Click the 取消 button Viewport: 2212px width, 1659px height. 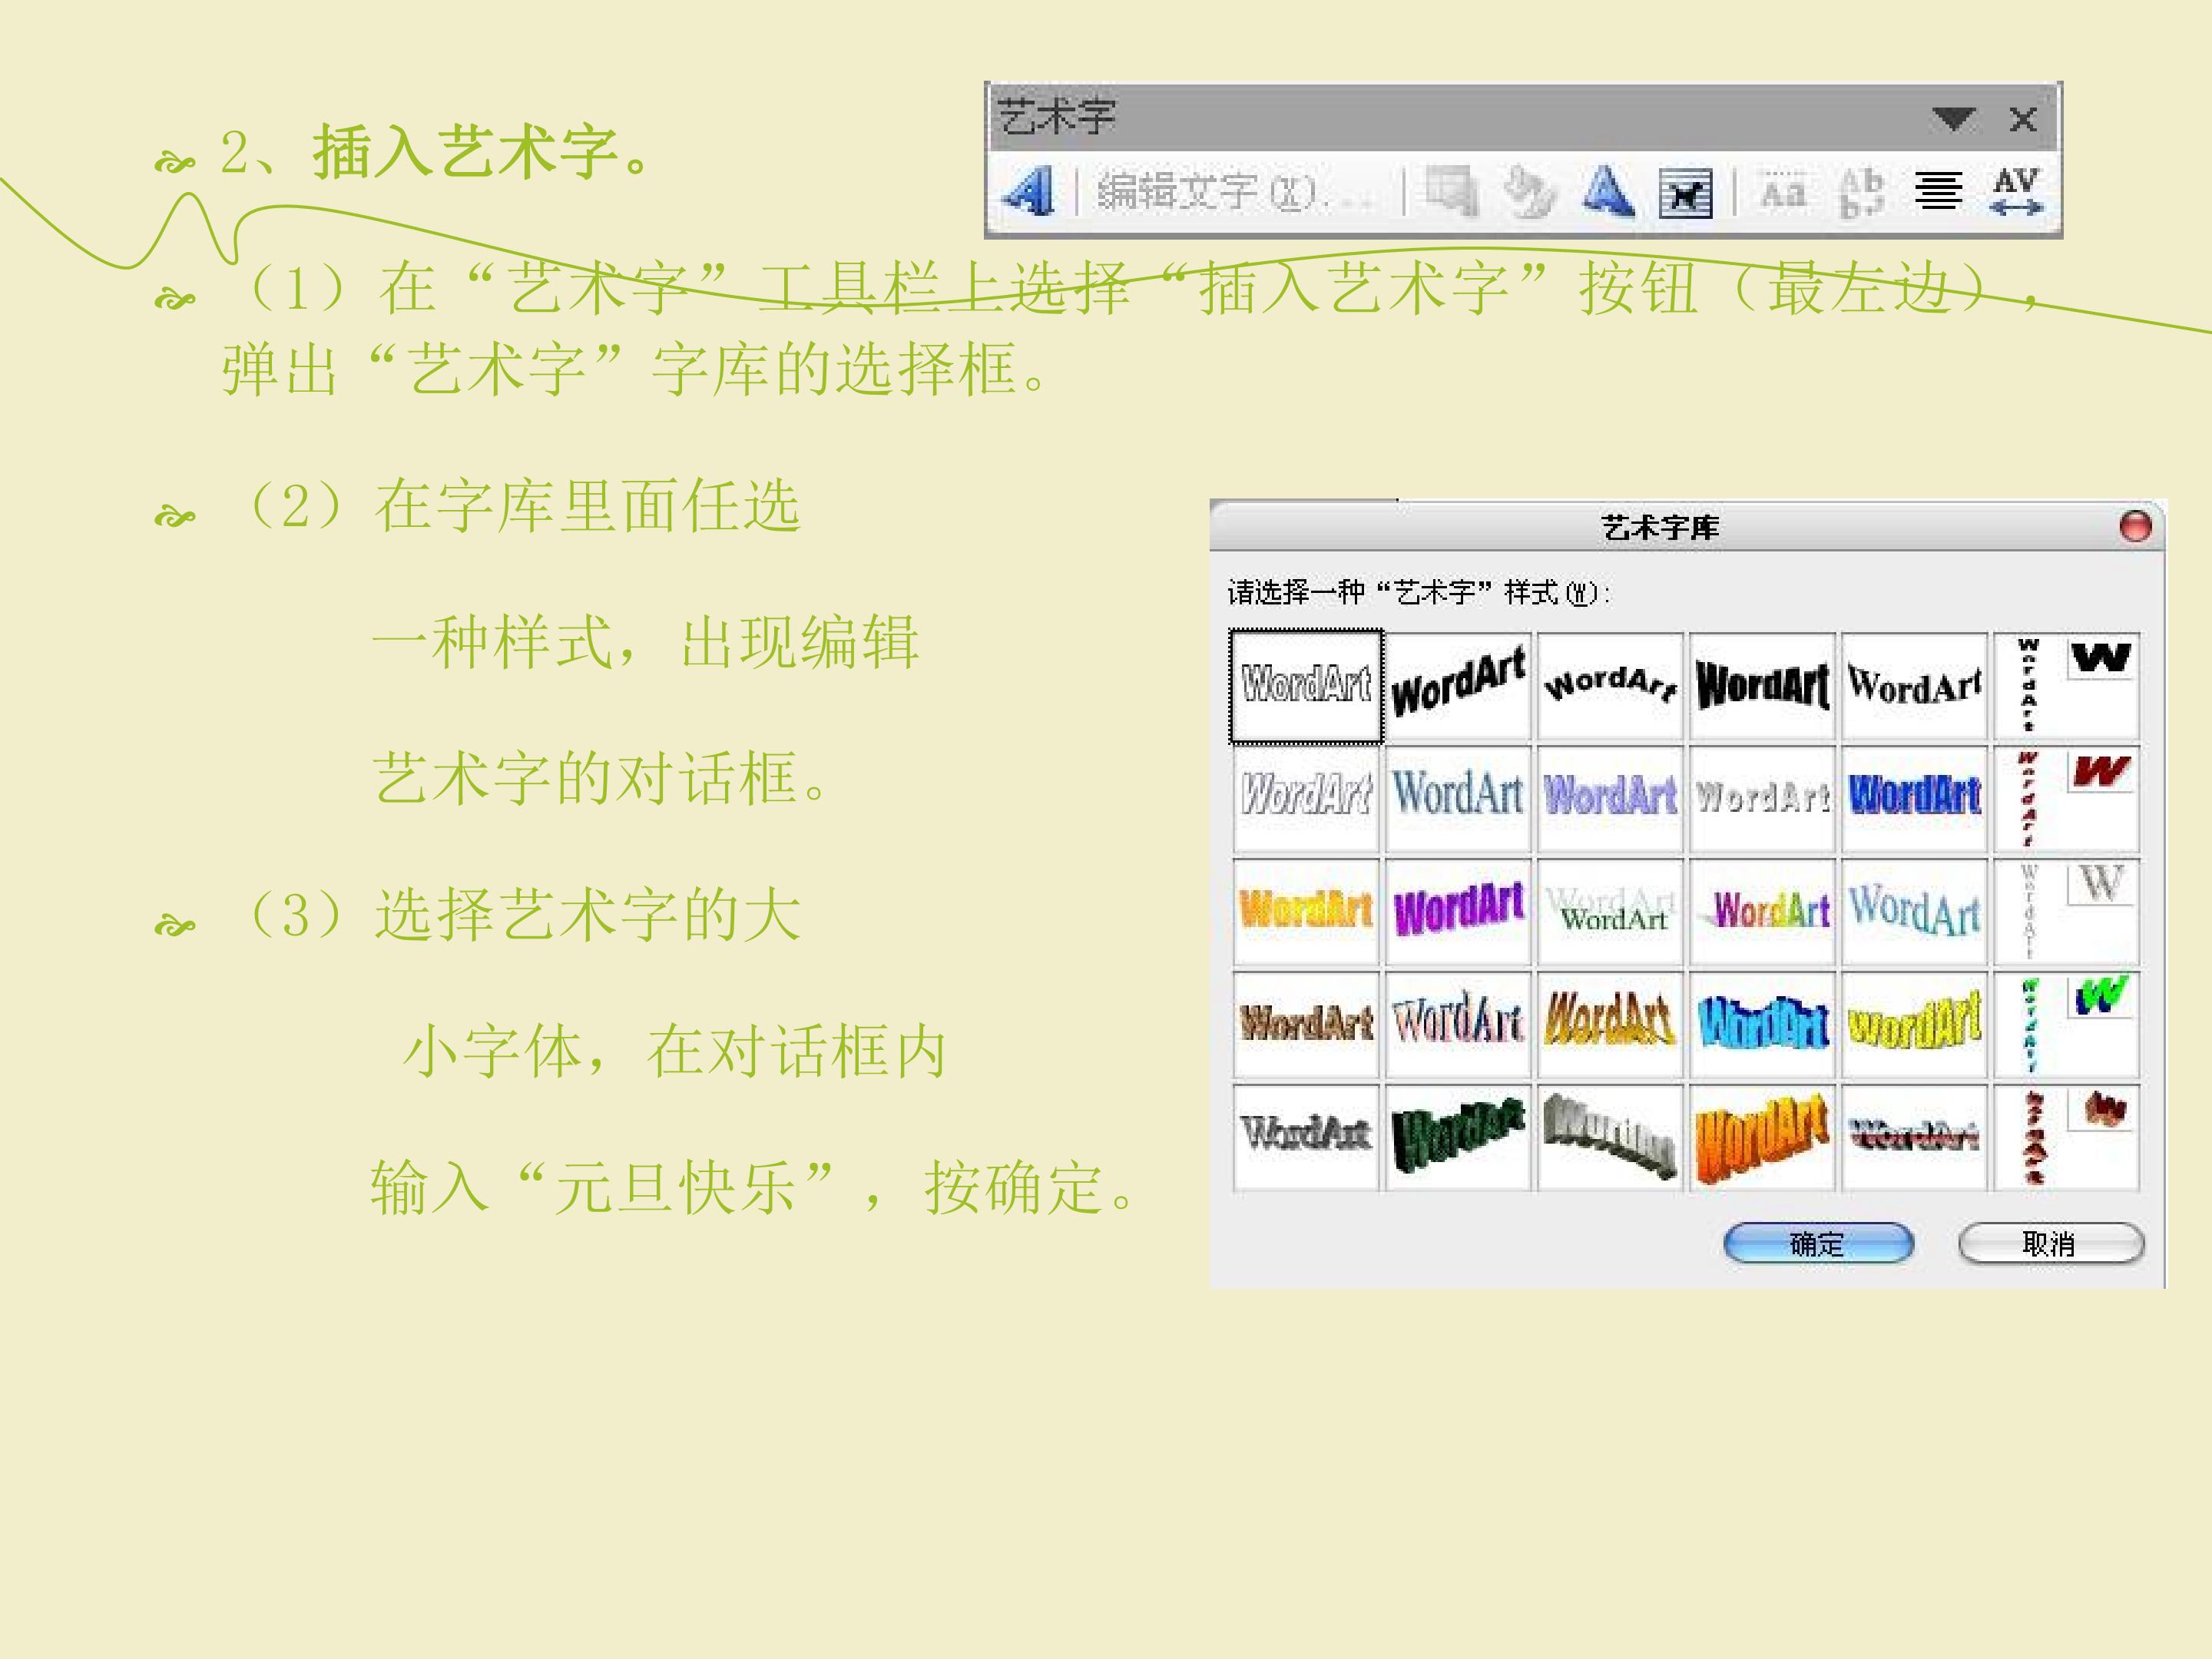[2050, 1243]
